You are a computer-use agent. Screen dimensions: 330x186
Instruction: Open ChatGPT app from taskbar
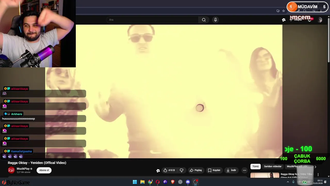(180, 182)
